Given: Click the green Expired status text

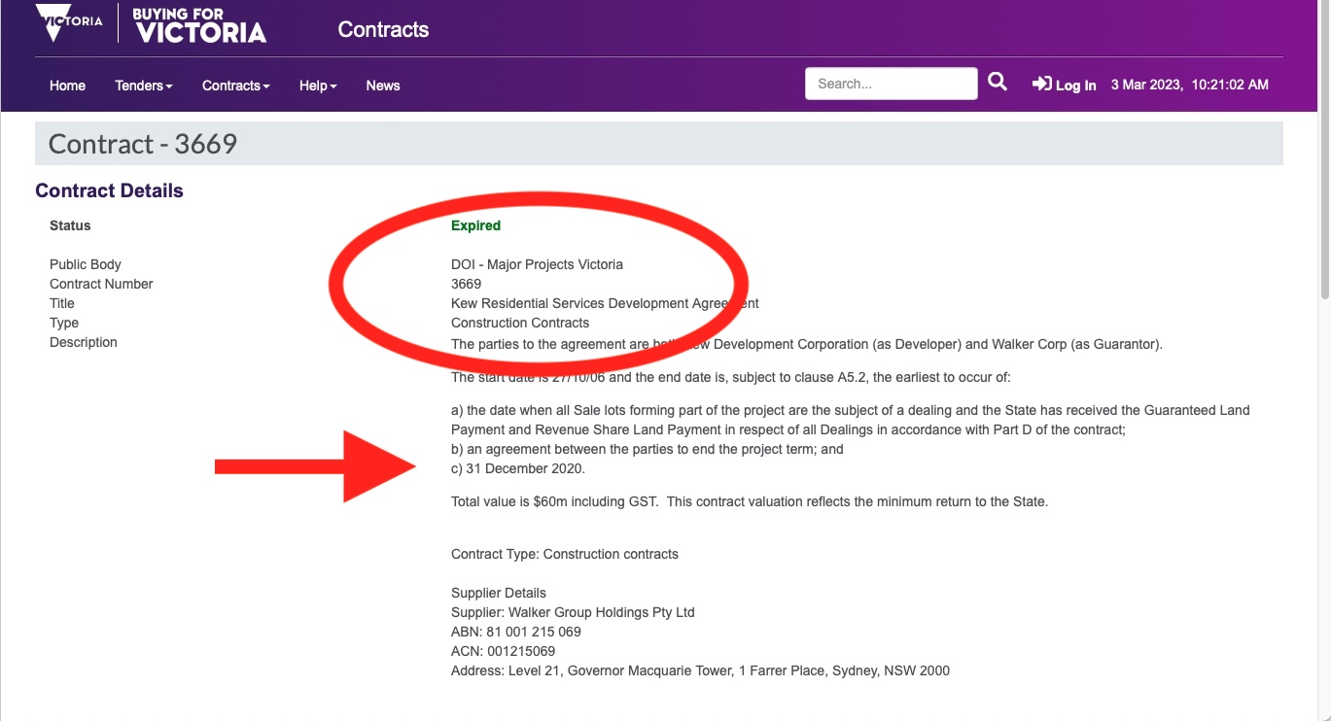Looking at the screenshot, I should tap(475, 225).
